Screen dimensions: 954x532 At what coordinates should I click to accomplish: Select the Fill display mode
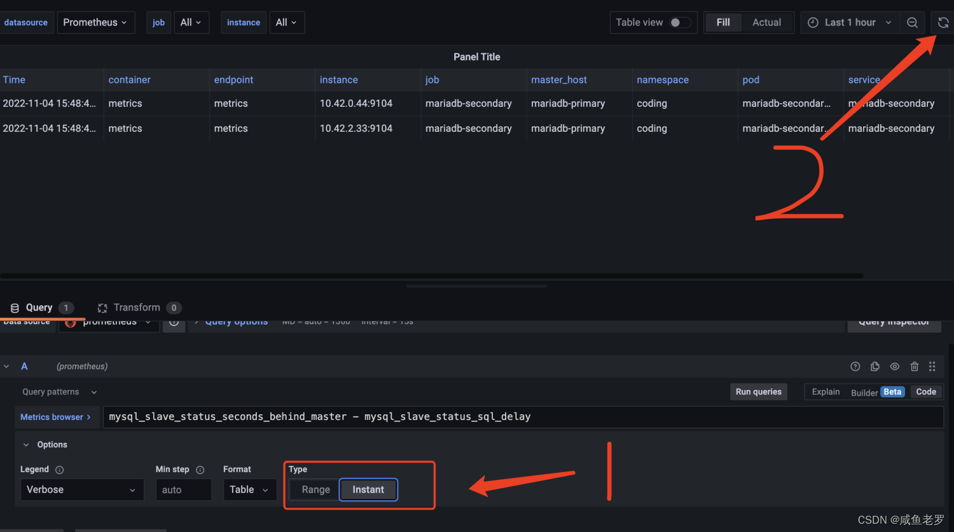pyautogui.click(x=723, y=22)
